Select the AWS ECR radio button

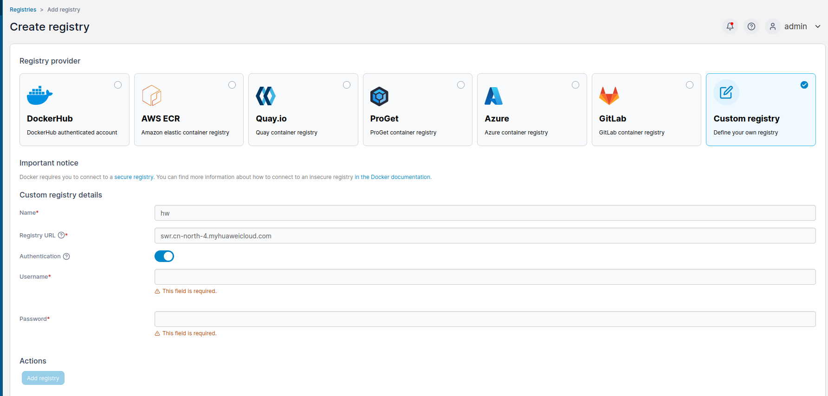click(x=232, y=85)
